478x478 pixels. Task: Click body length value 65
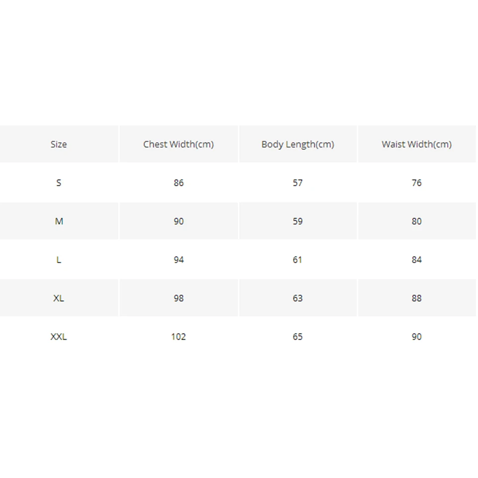(298, 337)
